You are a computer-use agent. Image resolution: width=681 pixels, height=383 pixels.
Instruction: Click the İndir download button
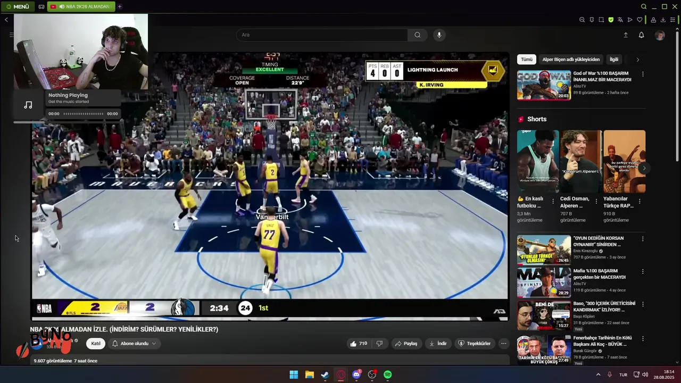[x=438, y=344]
